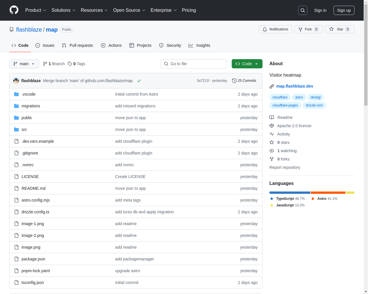Click the yellow JavaScript language bar segment

[x=350, y=193]
